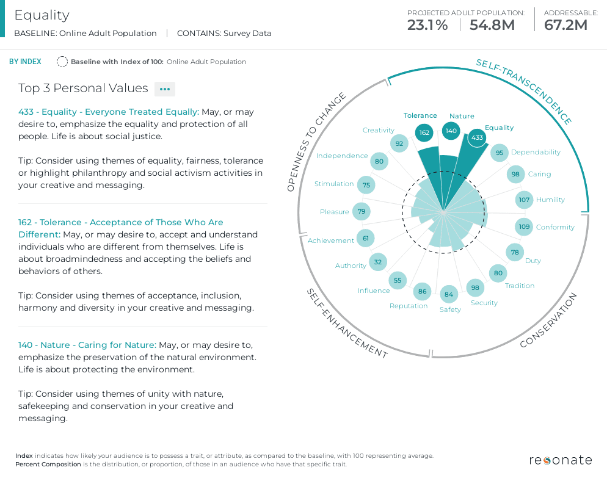Select the Pleasure bubble in the wheel
The height and width of the screenshot is (481, 607).
[x=361, y=211]
